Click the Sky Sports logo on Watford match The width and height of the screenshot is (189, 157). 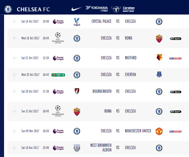click(175, 58)
